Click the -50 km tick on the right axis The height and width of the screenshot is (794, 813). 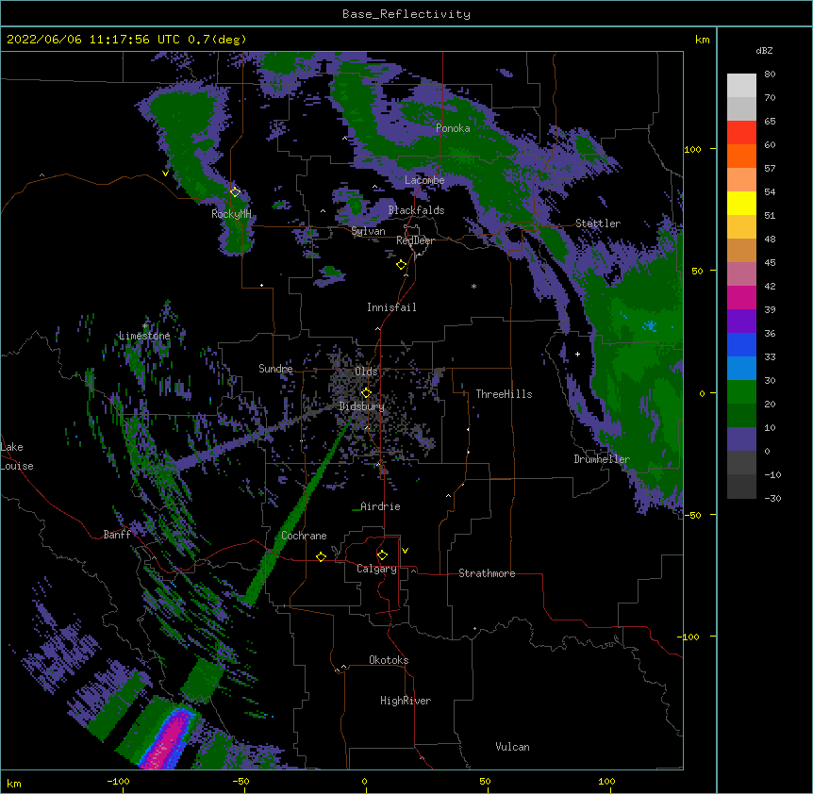coord(692,515)
